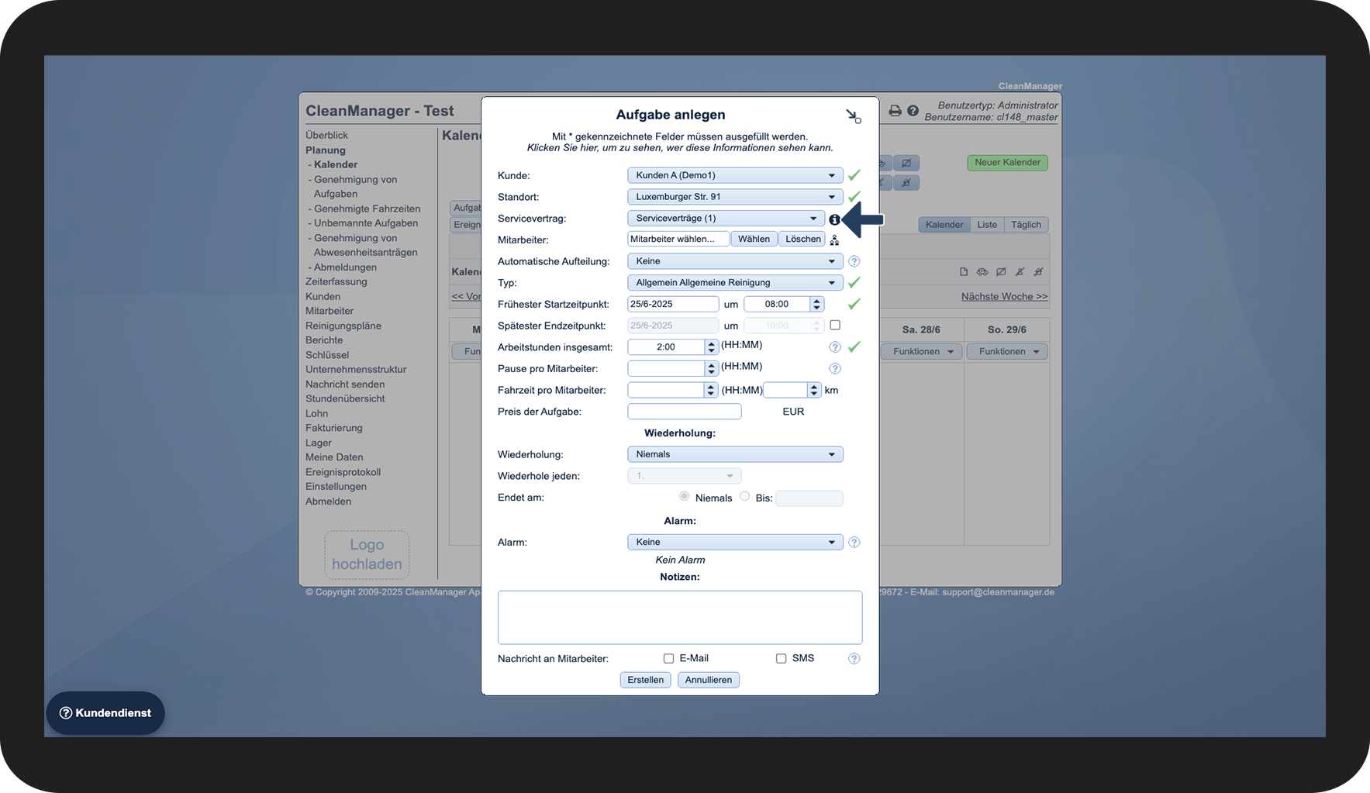Click the org-chart icon next to Löschen
Screen dimensions: 1370x793
coord(834,240)
